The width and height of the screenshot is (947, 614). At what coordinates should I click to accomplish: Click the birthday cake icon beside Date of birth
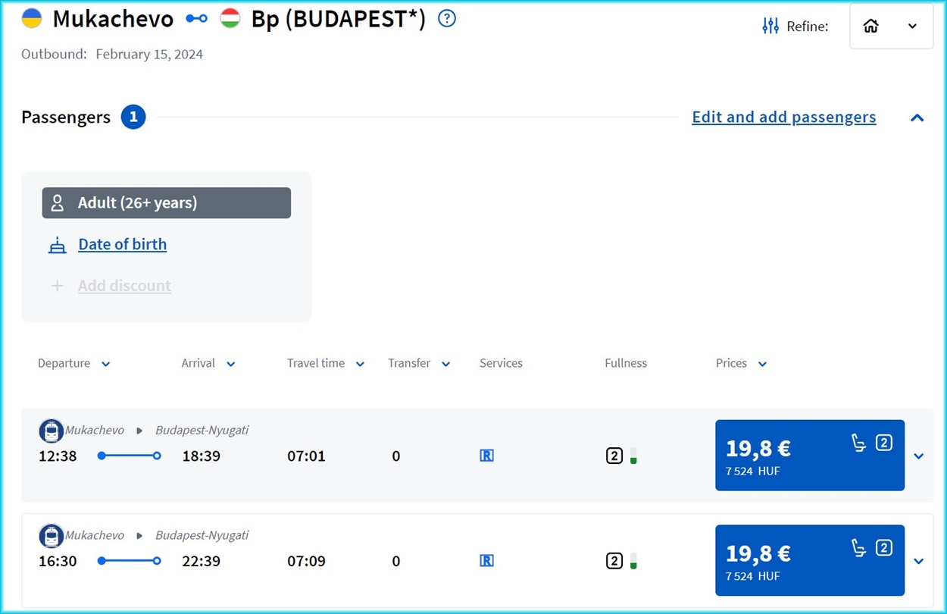(58, 245)
